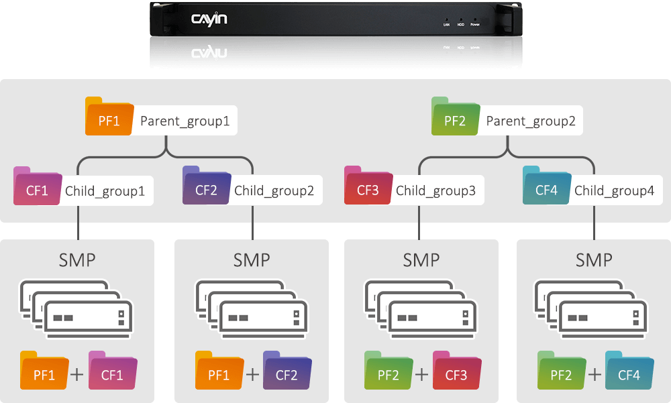This screenshot has height=403, width=671.
Task: Click the SMP device stack under Child_group1
Action: pos(76,309)
